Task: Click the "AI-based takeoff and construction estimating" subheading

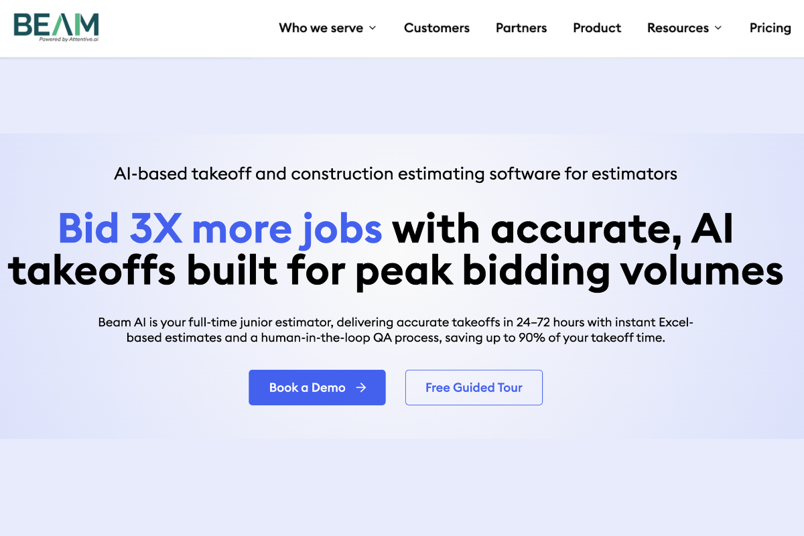Action: [395, 174]
